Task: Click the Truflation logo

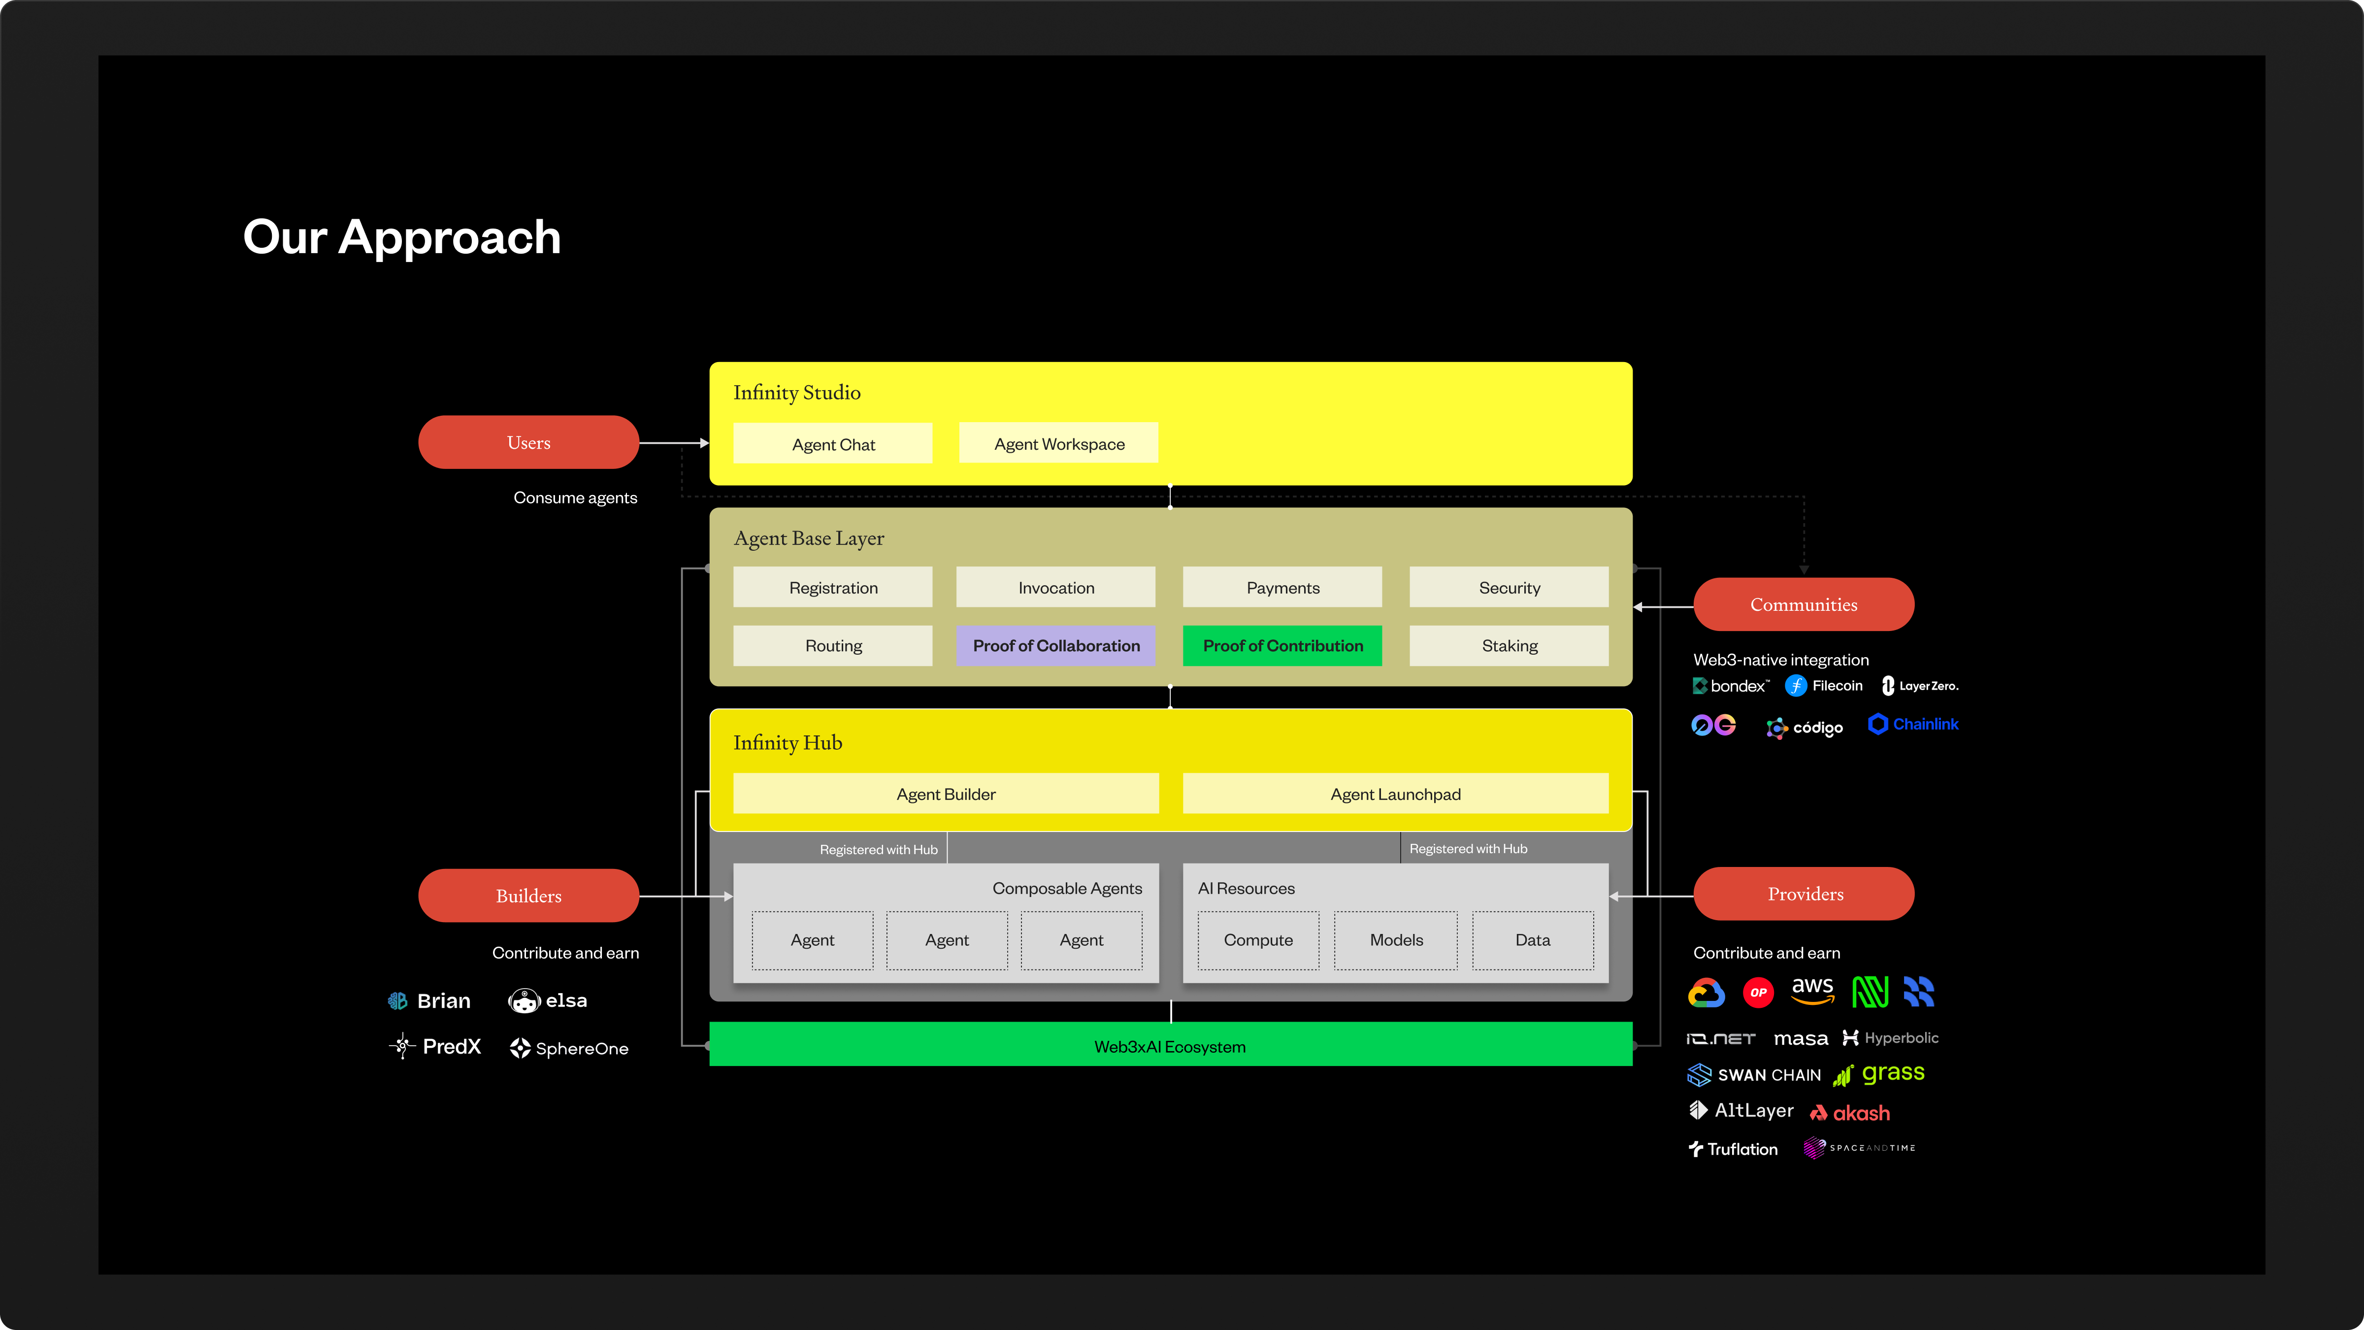Action: 1733,1149
